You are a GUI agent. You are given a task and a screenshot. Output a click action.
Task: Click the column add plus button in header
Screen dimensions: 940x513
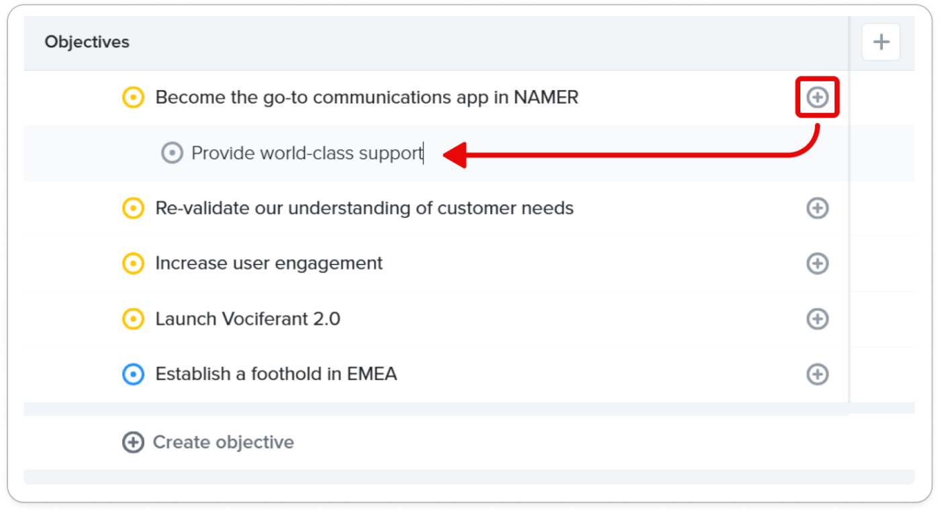[x=881, y=42]
